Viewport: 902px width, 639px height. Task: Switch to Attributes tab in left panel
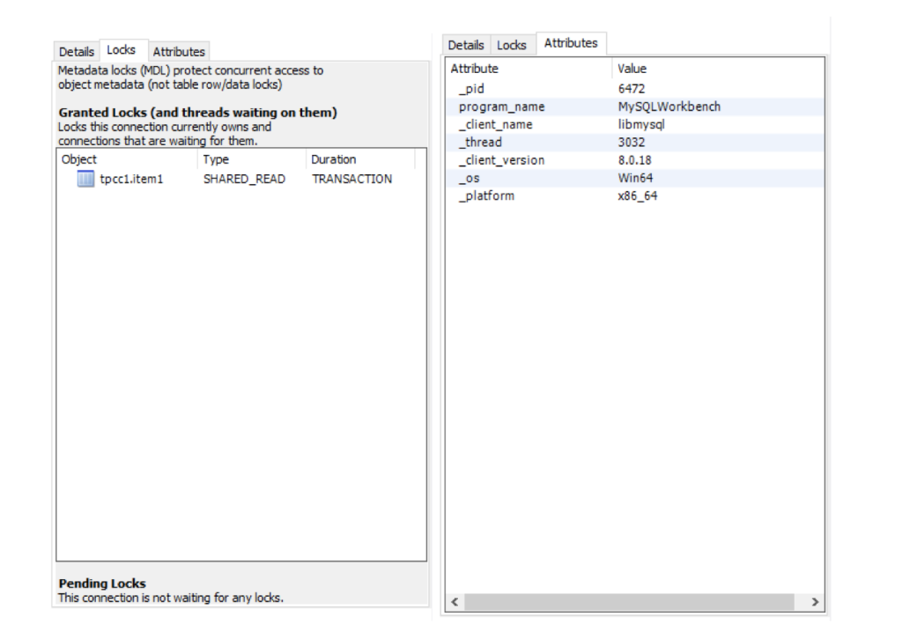coord(179,52)
